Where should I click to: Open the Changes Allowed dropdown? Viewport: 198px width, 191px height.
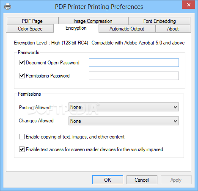coord(124,121)
